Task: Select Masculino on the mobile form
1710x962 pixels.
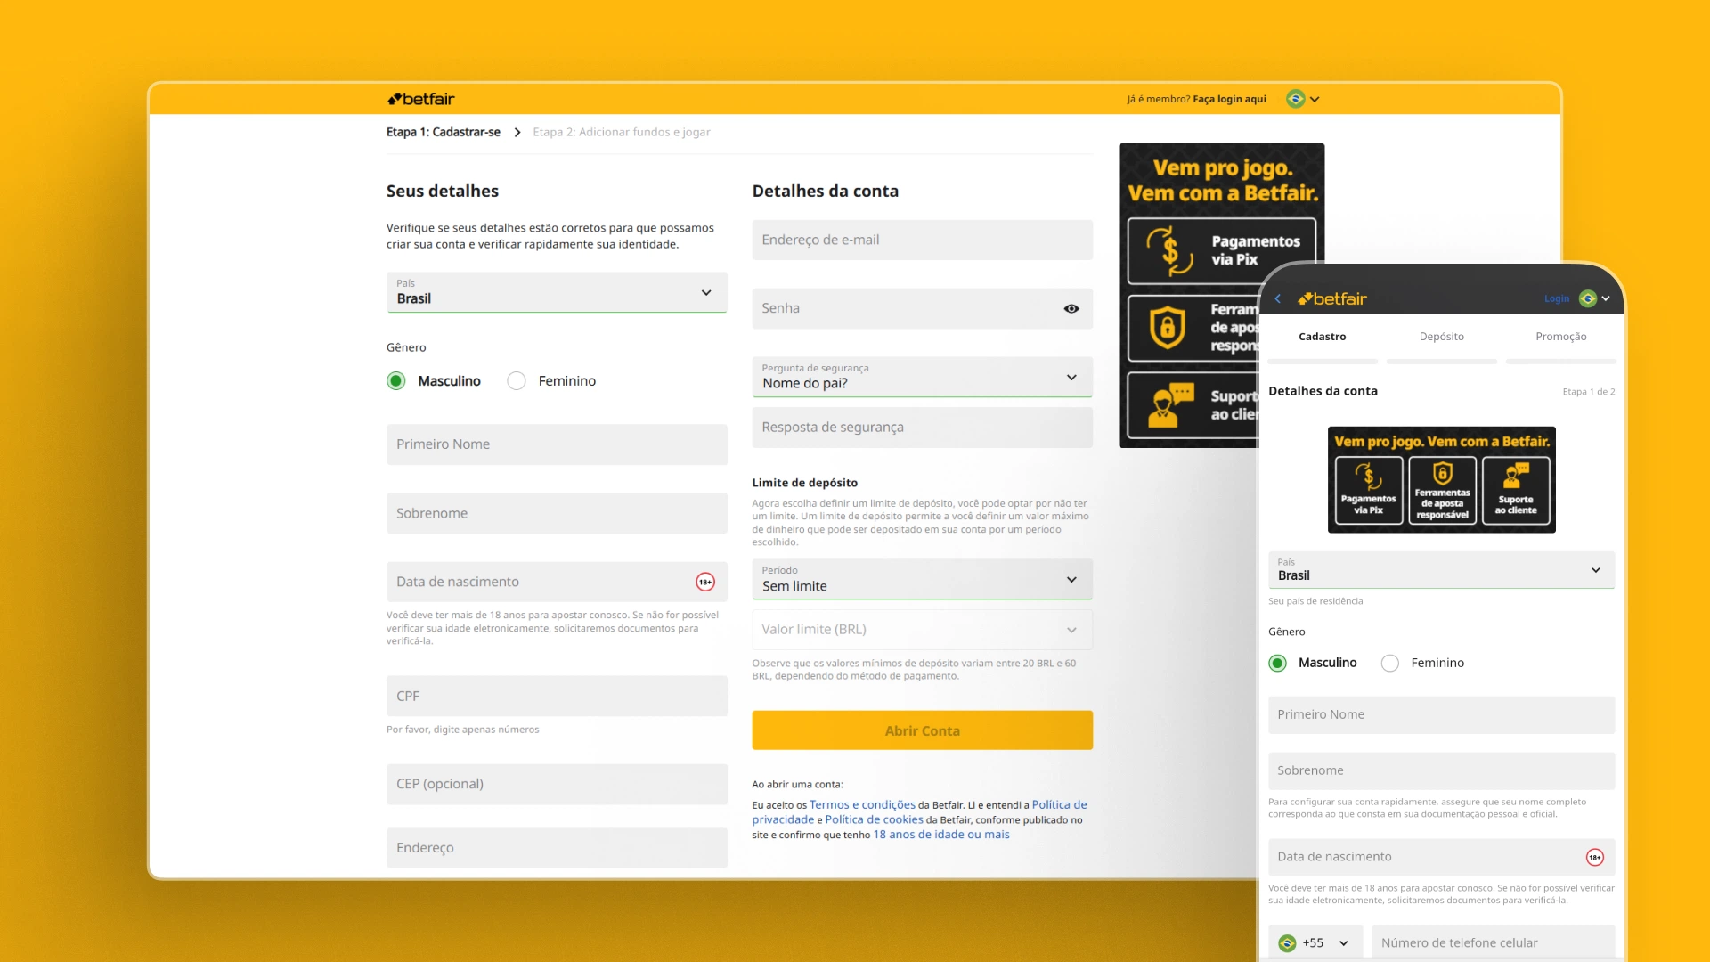Action: coord(1278,663)
